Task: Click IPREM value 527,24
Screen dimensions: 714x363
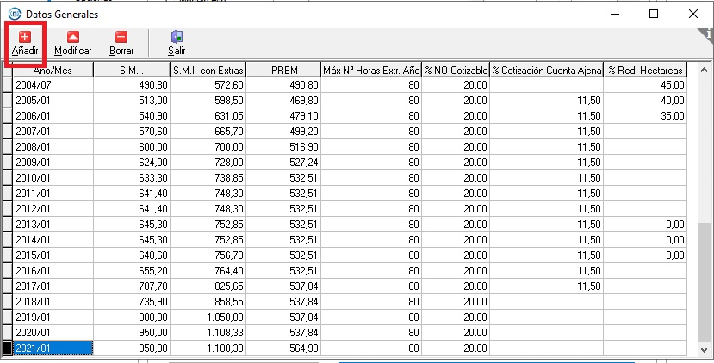Action: (304, 162)
